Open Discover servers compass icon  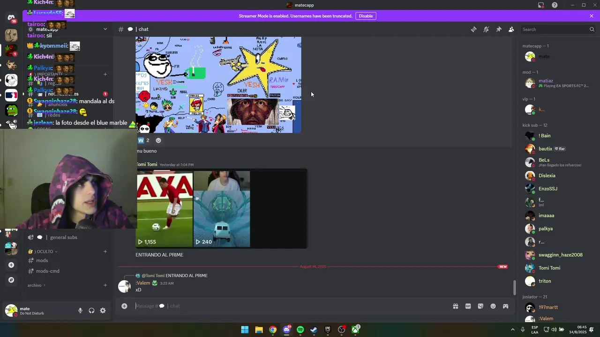click(x=11, y=280)
